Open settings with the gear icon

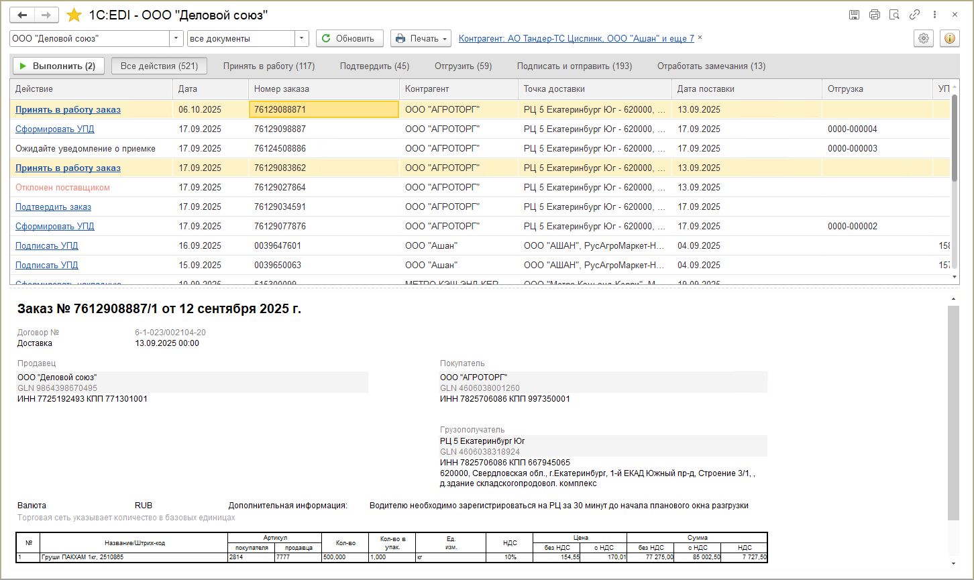coord(924,38)
